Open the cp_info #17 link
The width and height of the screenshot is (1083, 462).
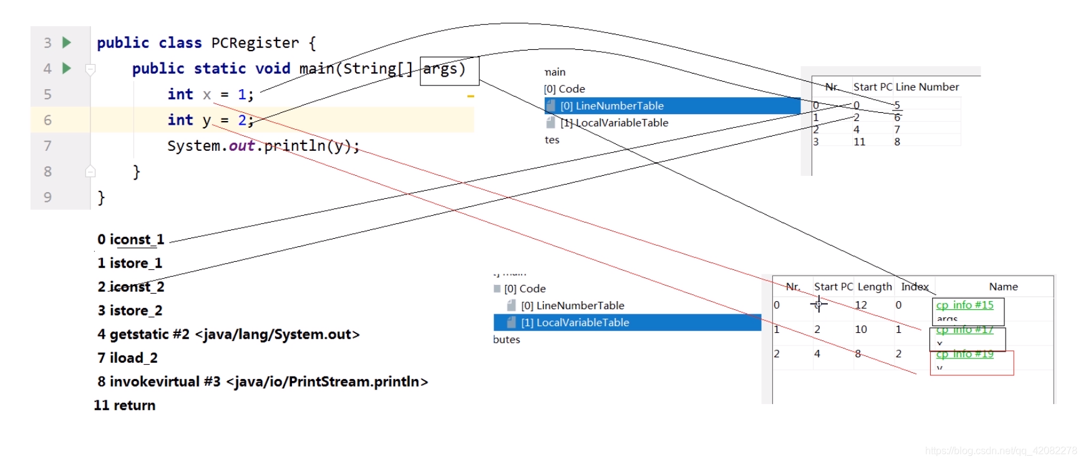pos(964,329)
